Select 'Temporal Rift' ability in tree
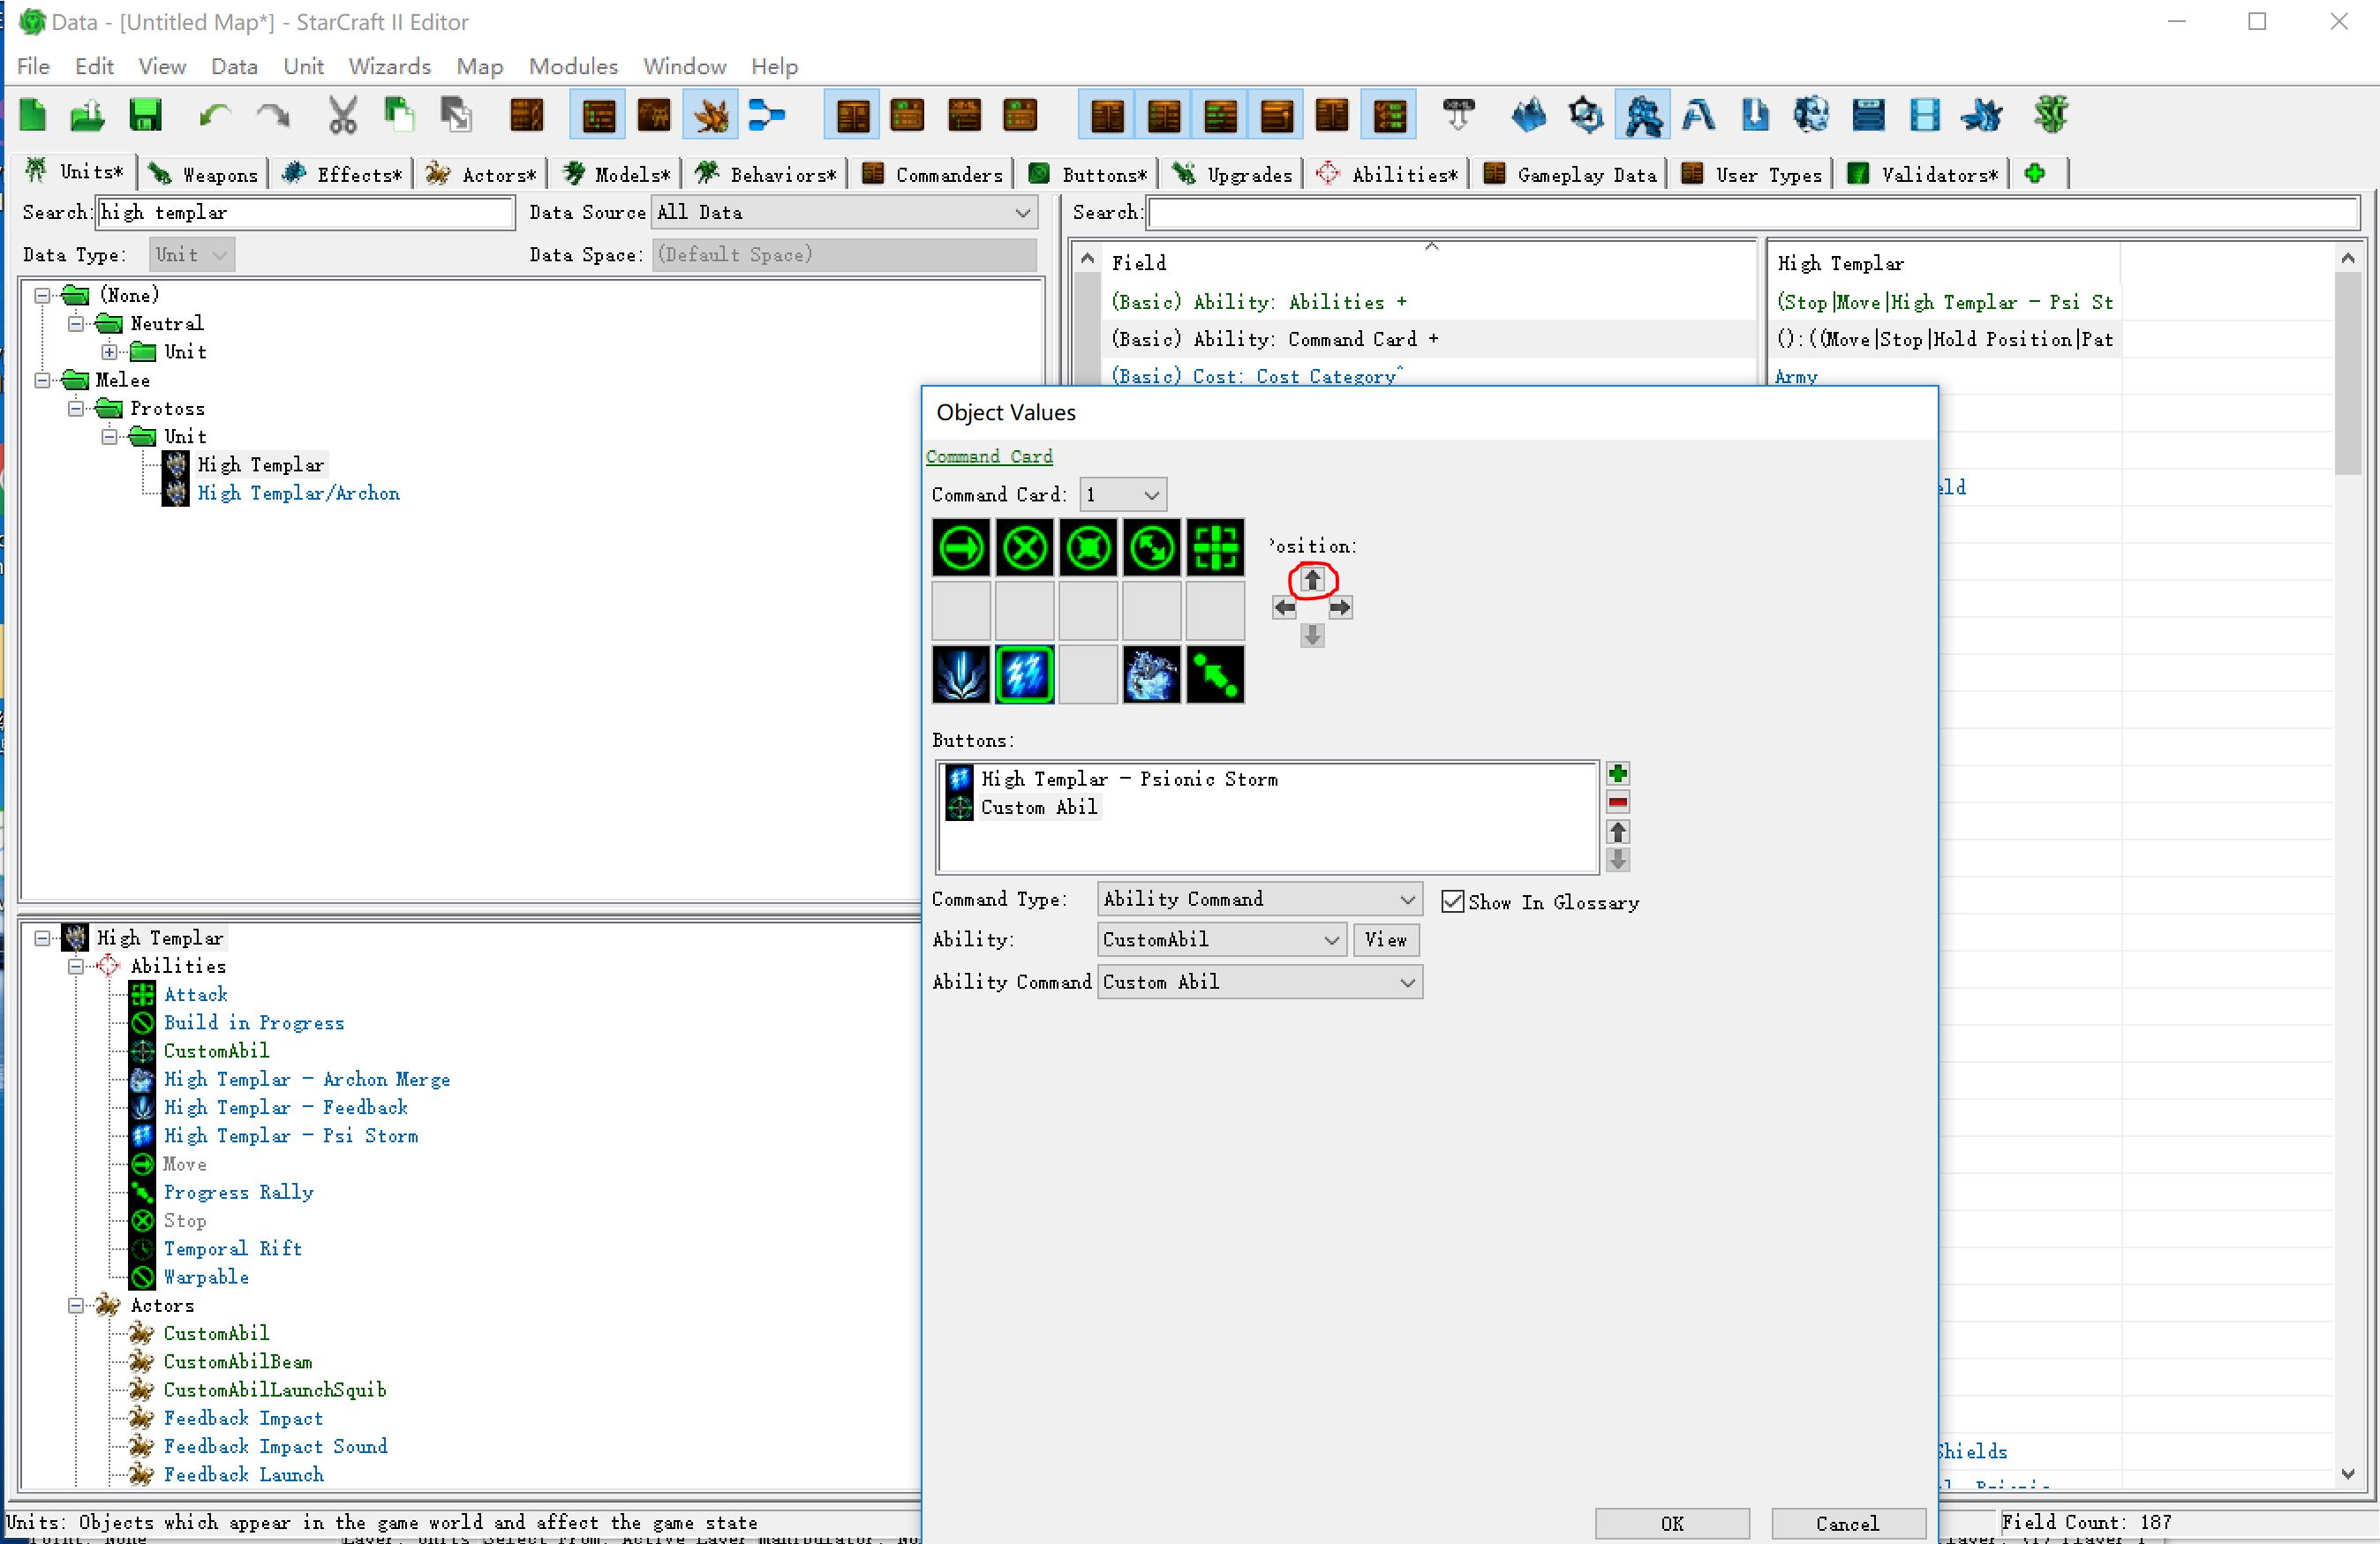Viewport: 2380px width, 1544px height. (x=232, y=1249)
